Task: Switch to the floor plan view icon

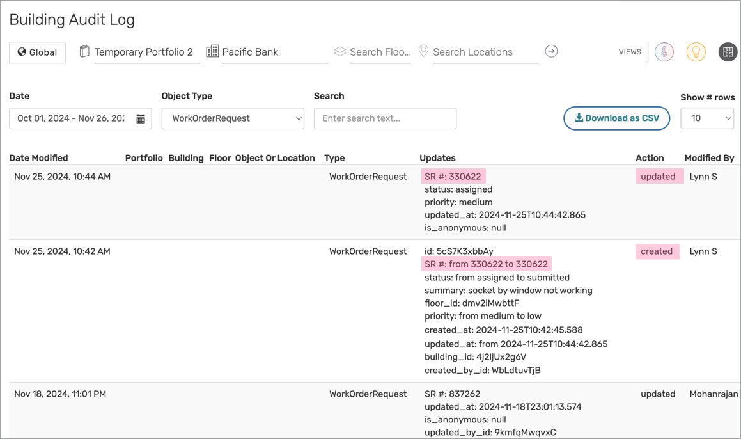Action: coord(728,52)
